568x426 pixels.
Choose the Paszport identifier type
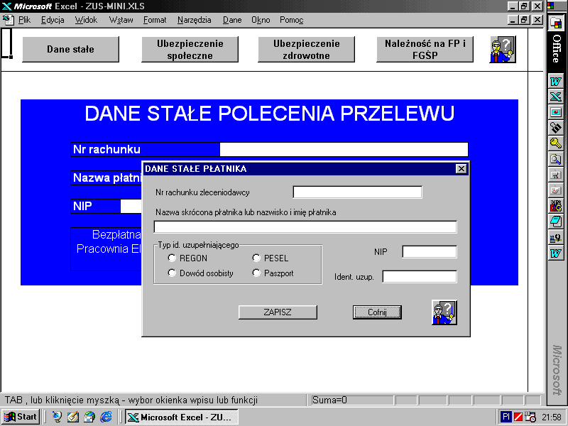click(x=256, y=273)
